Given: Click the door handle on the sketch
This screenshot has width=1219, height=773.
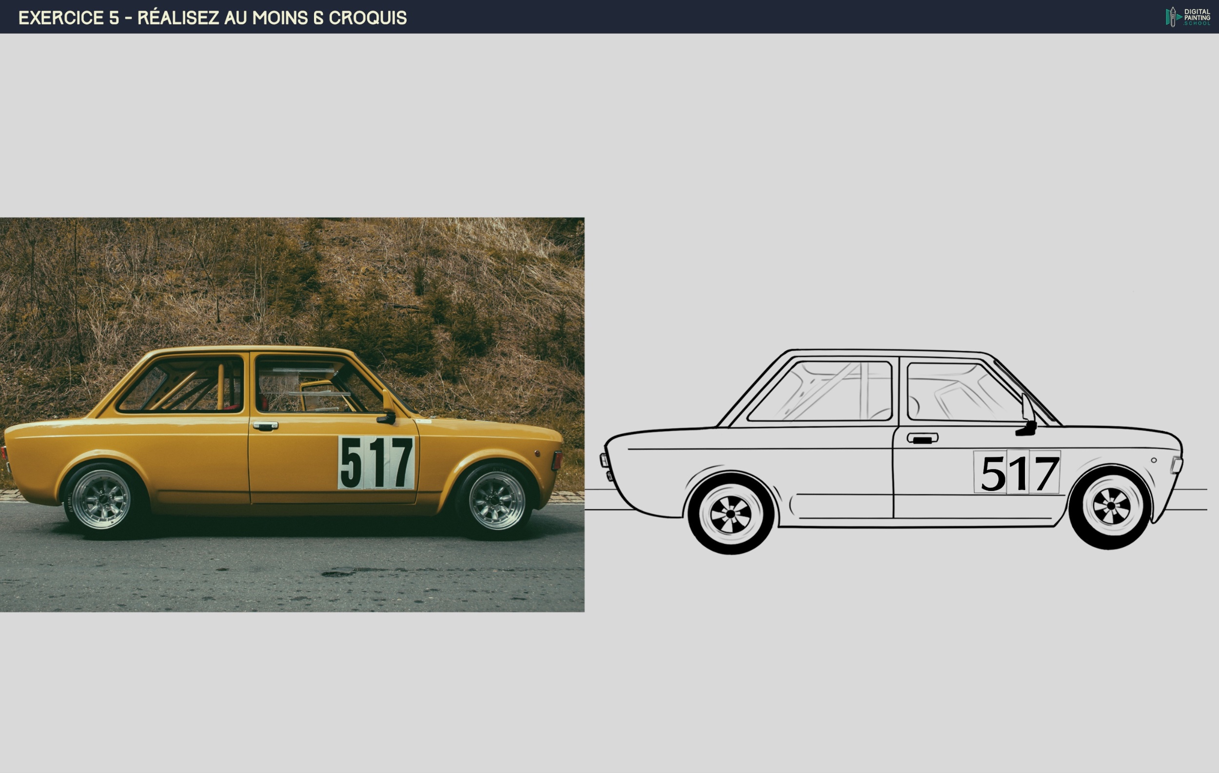Looking at the screenshot, I should click(x=923, y=438).
